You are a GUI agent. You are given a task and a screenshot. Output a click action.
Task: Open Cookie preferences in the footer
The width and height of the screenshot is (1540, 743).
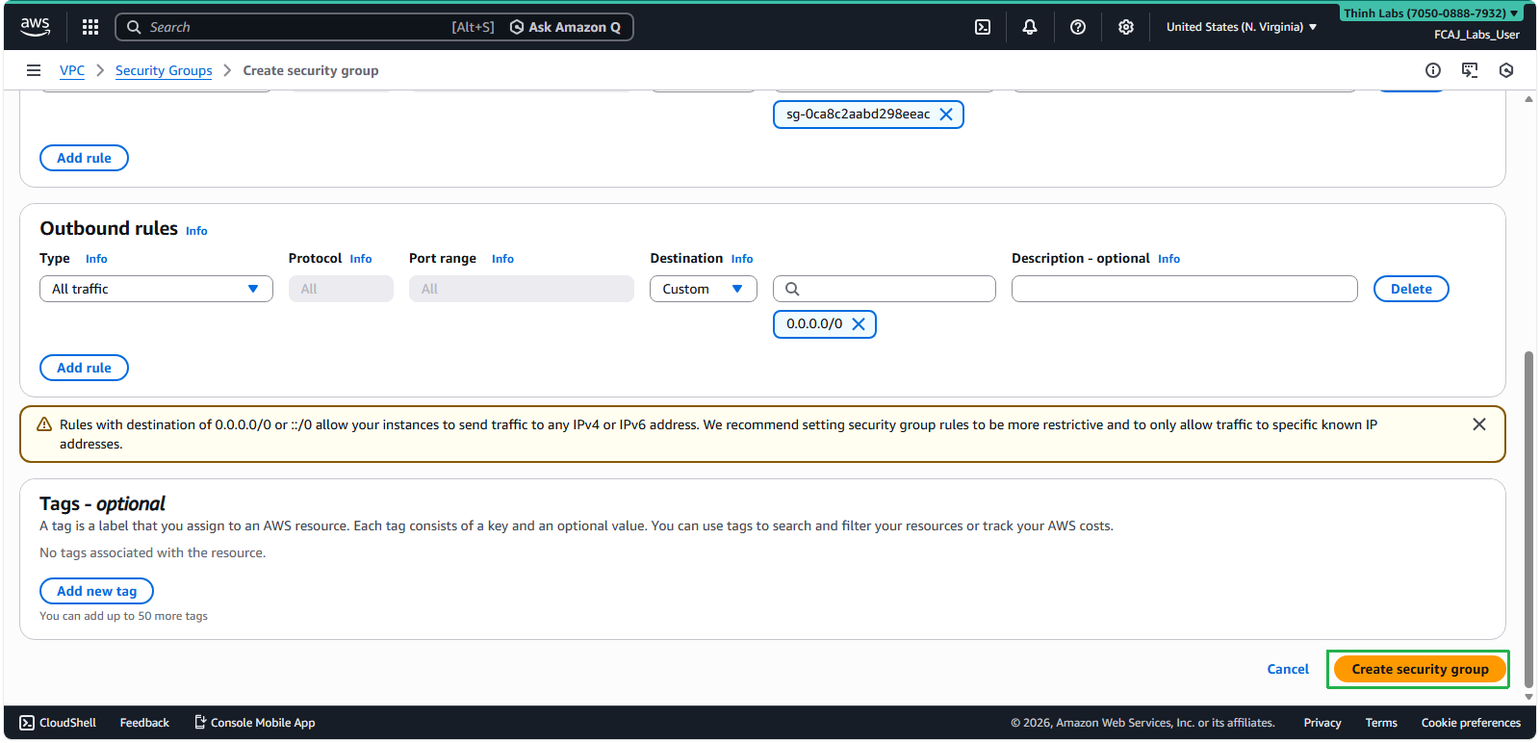tap(1471, 723)
